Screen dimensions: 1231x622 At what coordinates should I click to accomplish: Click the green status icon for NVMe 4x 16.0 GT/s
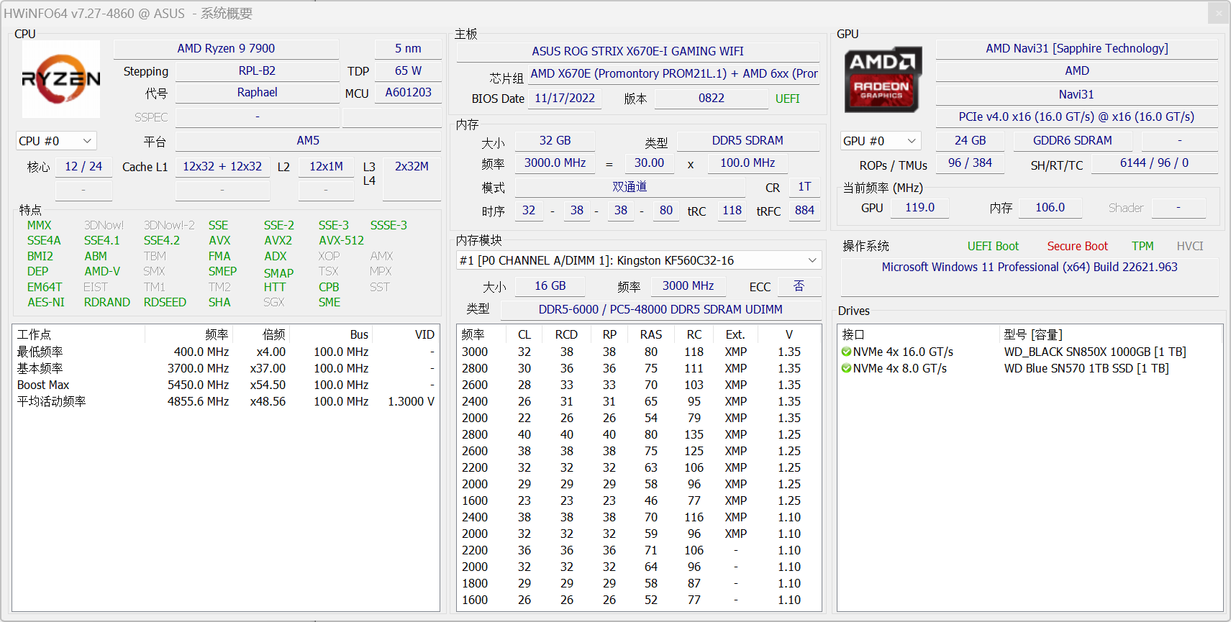click(x=846, y=352)
